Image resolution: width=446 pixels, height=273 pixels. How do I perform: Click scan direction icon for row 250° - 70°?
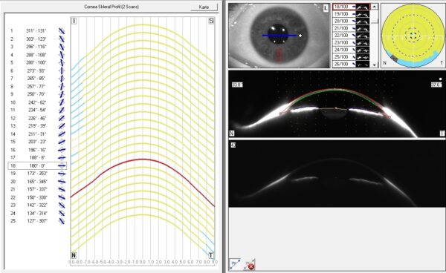pos(62,94)
